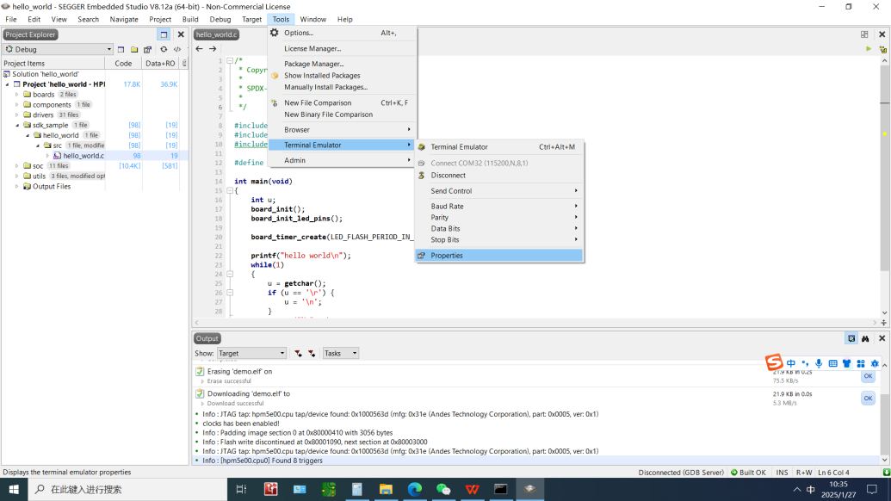Expand the Admin submenu

[x=342, y=161]
